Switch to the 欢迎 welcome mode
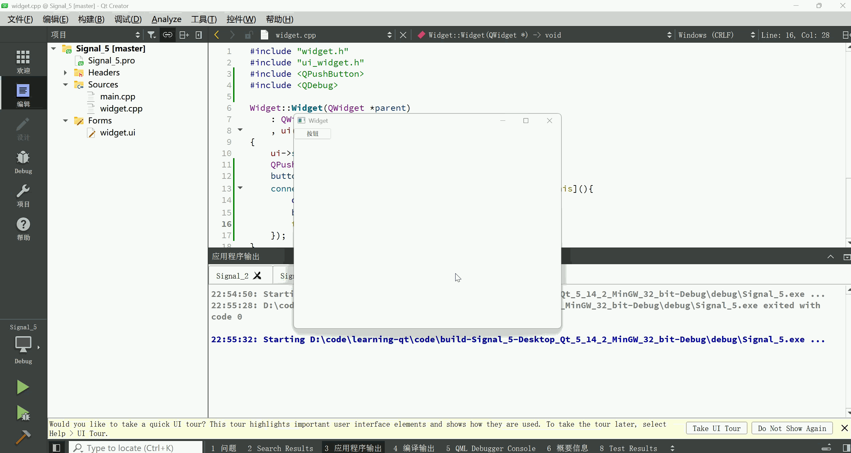 23,62
